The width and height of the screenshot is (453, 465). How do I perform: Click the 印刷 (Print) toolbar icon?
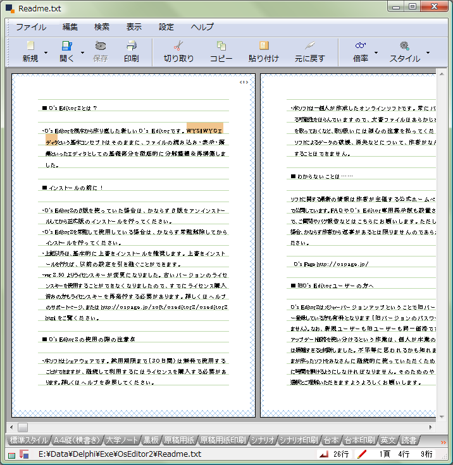(x=132, y=45)
